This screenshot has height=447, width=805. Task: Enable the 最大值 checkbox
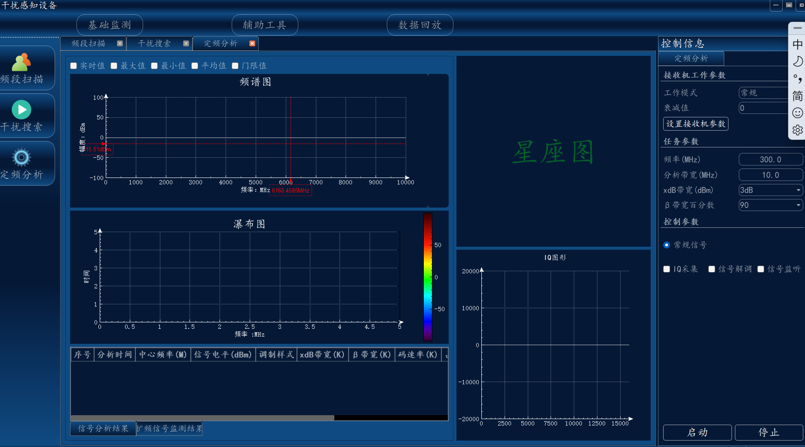point(114,66)
